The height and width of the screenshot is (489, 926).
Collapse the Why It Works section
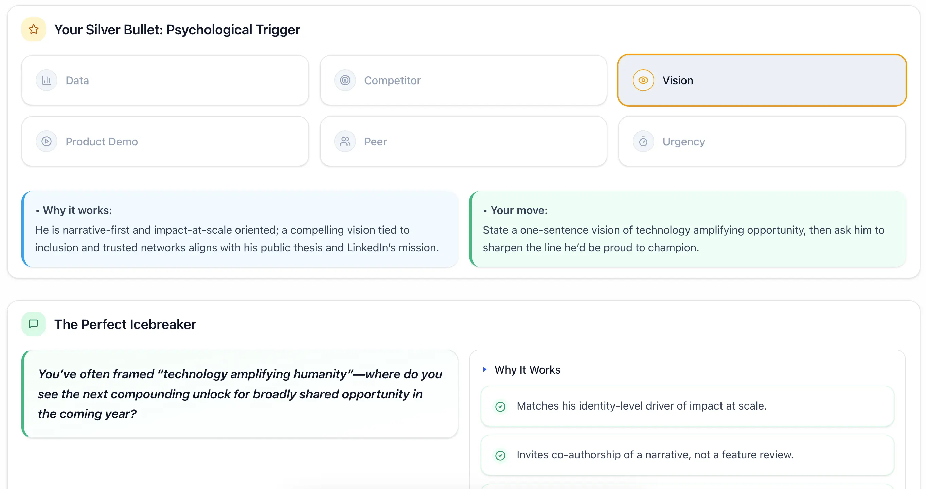pyautogui.click(x=527, y=370)
